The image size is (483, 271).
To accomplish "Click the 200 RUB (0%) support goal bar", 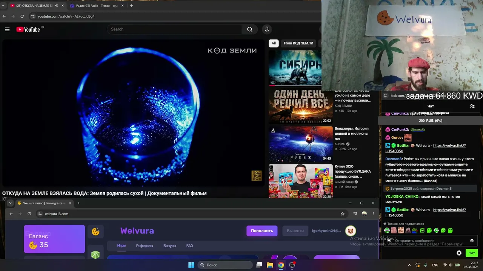I will (x=431, y=120).
